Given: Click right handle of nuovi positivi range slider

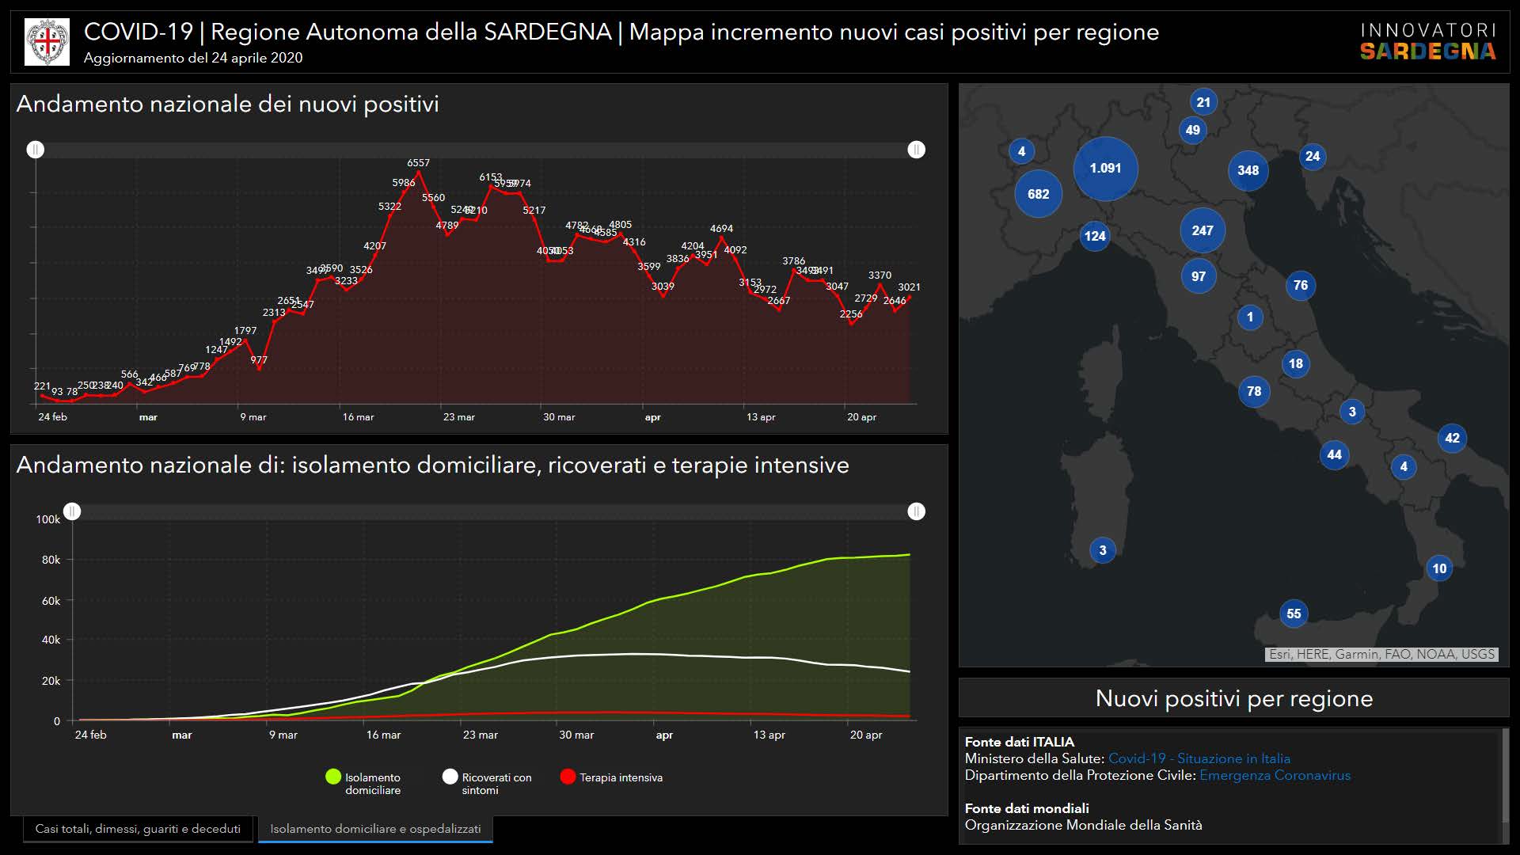Looking at the screenshot, I should [916, 150].
